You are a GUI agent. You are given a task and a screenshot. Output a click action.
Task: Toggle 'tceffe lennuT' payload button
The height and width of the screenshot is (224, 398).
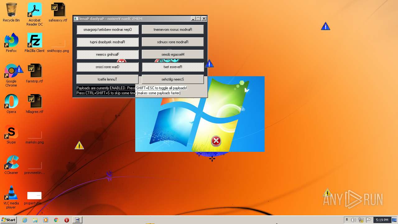108,79
